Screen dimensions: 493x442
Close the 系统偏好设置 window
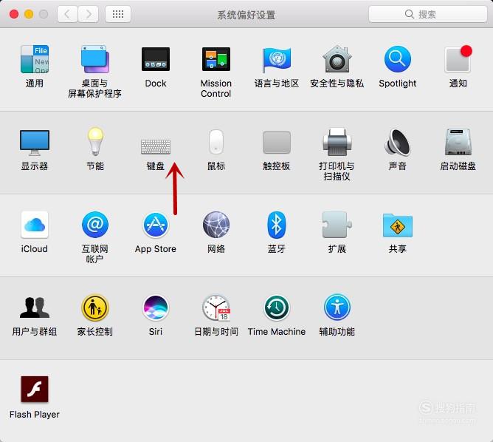(14, 14)
